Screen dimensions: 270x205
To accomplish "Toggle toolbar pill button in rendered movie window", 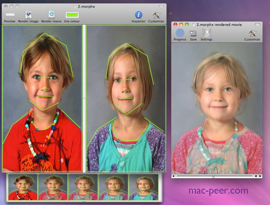I will (258, 25).
